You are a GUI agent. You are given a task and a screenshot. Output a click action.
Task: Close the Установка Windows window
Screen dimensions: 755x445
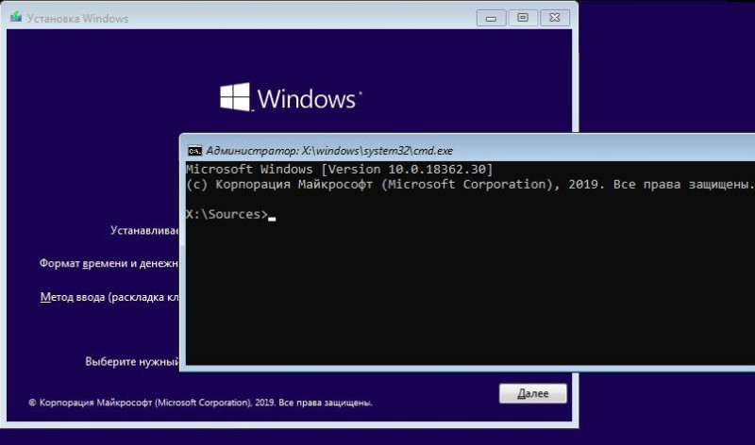click(x=555, y=18)
